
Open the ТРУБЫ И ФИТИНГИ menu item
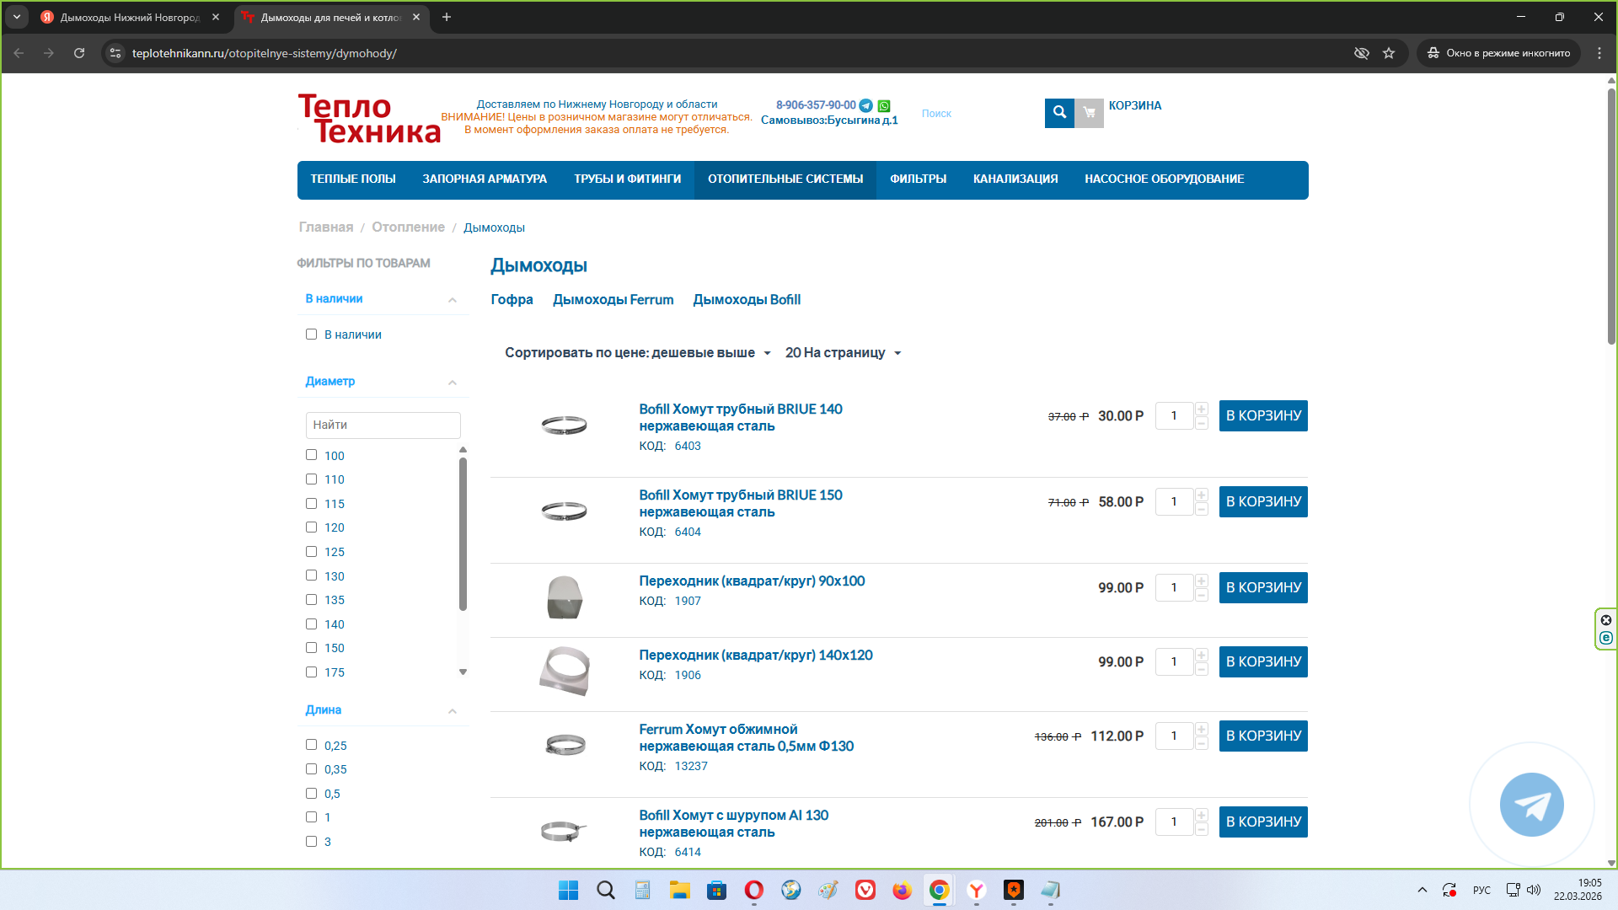click(627, 179)
